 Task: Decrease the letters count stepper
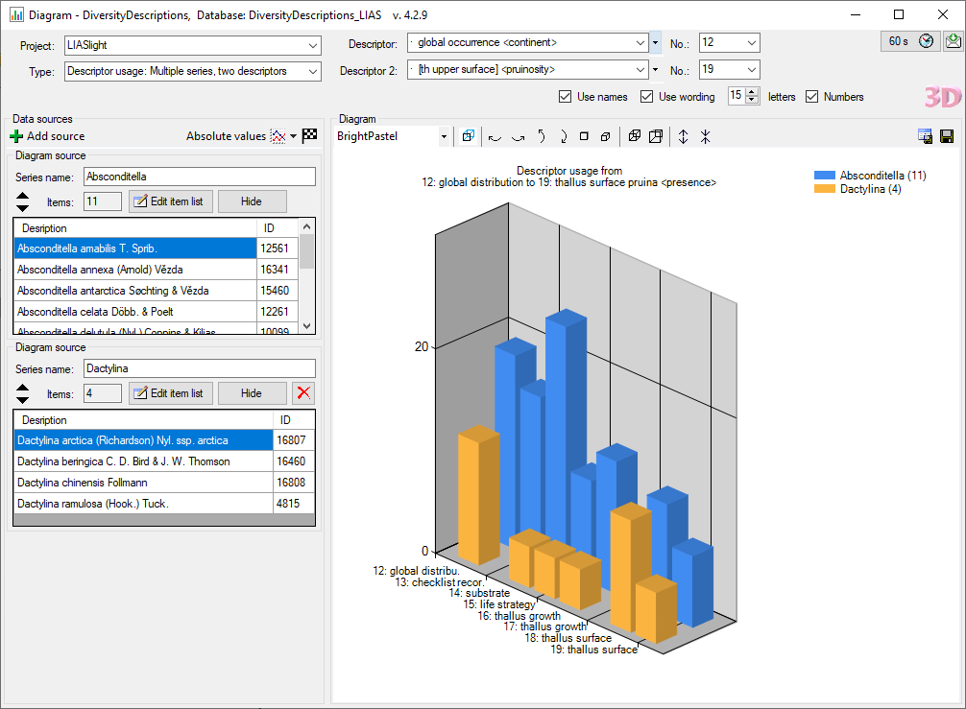[x=752, y=101]
